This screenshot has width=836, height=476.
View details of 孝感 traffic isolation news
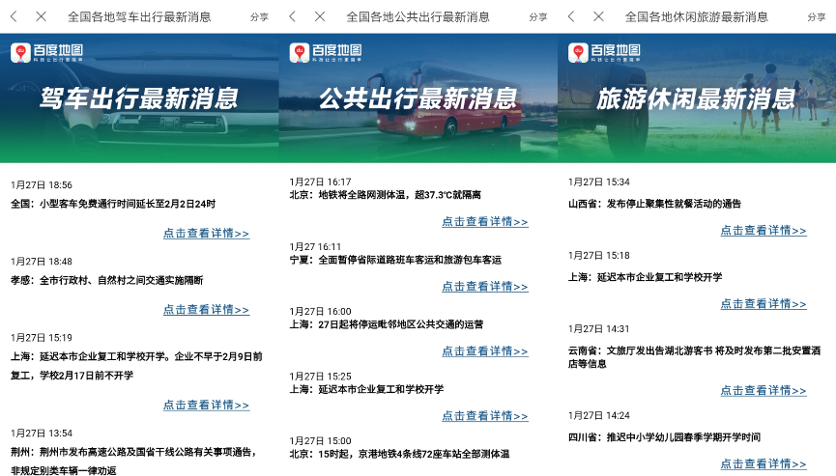click(206, 310)
